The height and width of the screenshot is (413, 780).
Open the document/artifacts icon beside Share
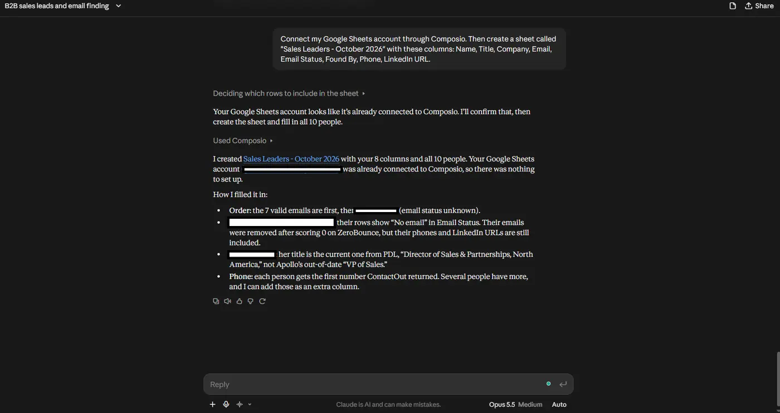coord(733,6)
